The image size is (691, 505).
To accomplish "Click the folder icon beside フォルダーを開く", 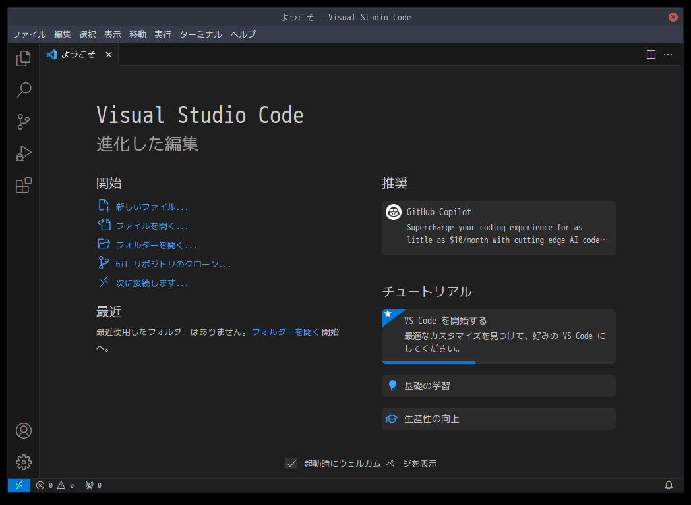I will point(104,244).
